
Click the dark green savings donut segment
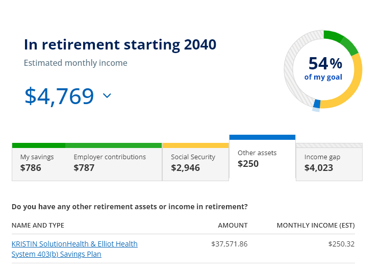pos(334,36)
